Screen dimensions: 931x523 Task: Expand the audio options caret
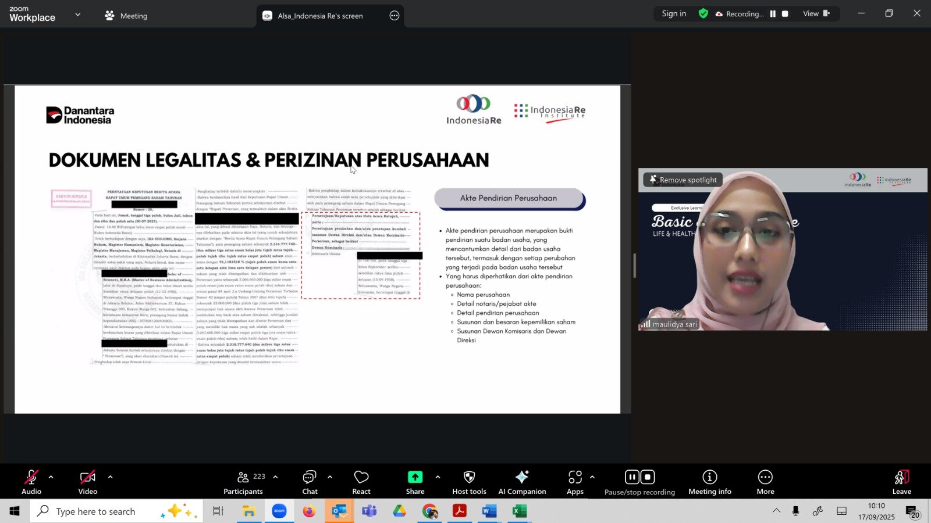(51, 477)
